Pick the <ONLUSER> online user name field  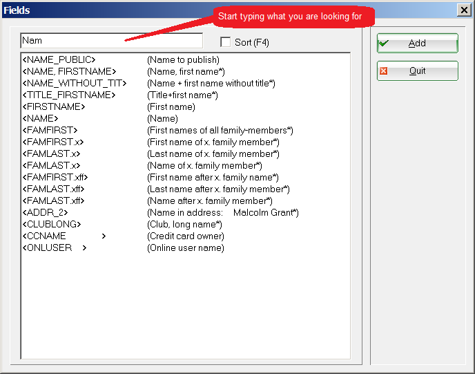[47, 248]
